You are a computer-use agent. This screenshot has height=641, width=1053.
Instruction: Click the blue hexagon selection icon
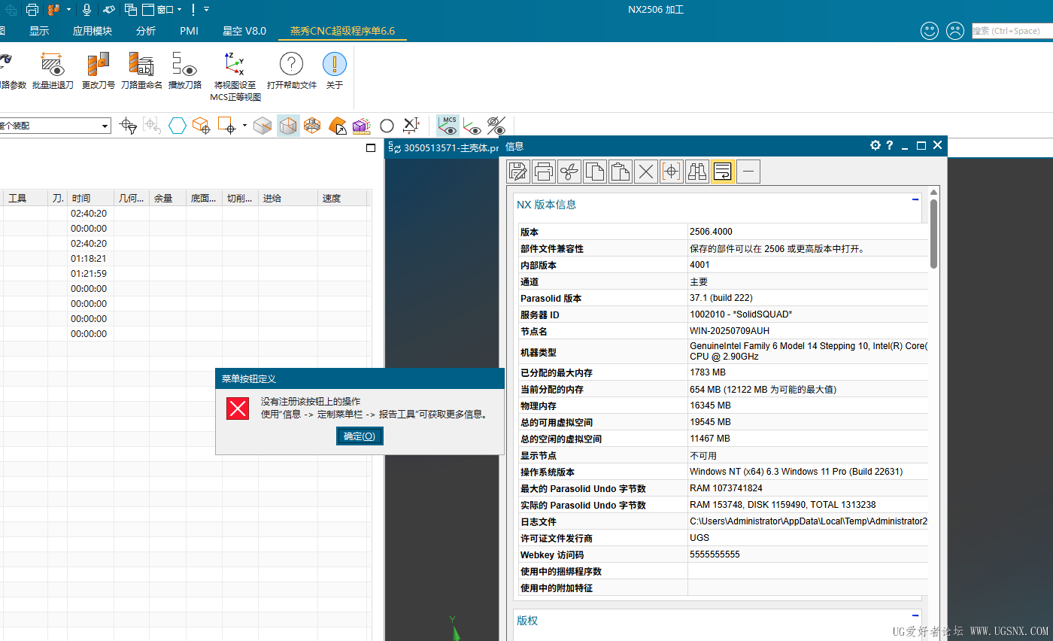coord(177,126)
